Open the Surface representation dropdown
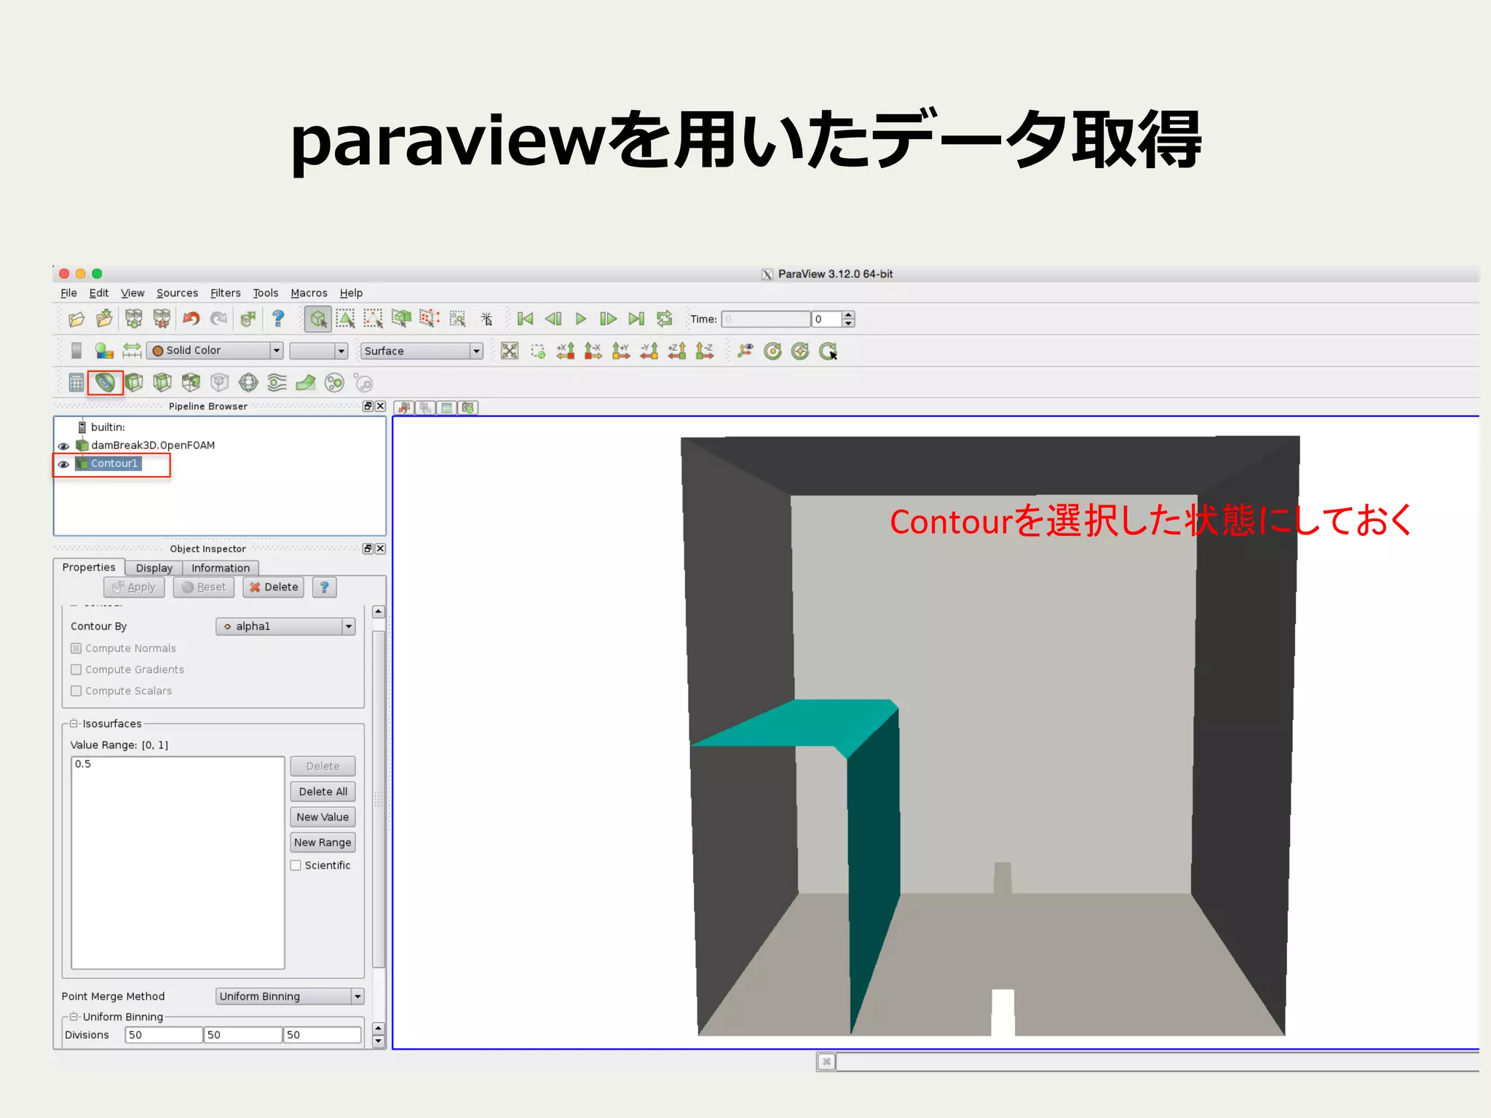 pyautogui.click(x=422, y=351)
